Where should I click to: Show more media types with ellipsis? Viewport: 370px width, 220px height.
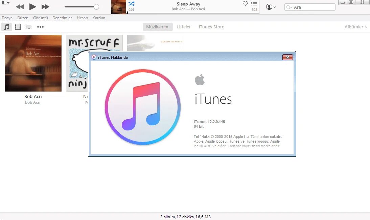click(x=40, y=27)
